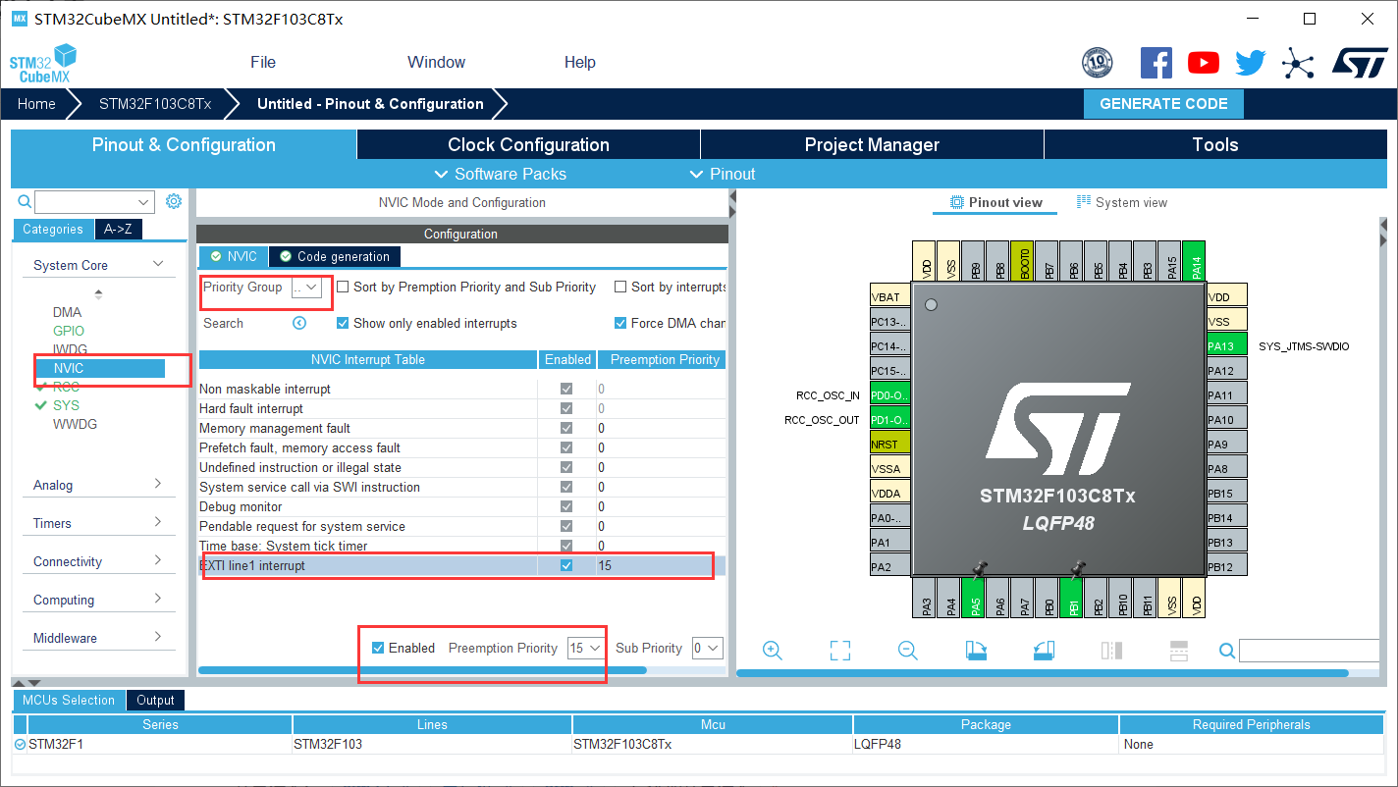Switch to the Tools tab
The image size is (1398, 787).
coord(1215,144)
